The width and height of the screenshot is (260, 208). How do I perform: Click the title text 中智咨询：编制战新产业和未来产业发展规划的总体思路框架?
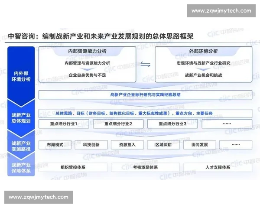tap(101, 36)
